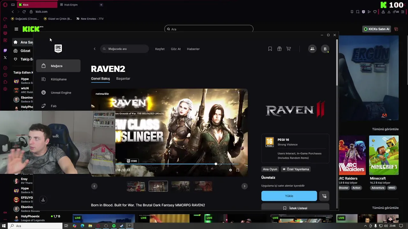Click the blue Yükle button
The width and height of the screenshot is (408, 229).
289,196
